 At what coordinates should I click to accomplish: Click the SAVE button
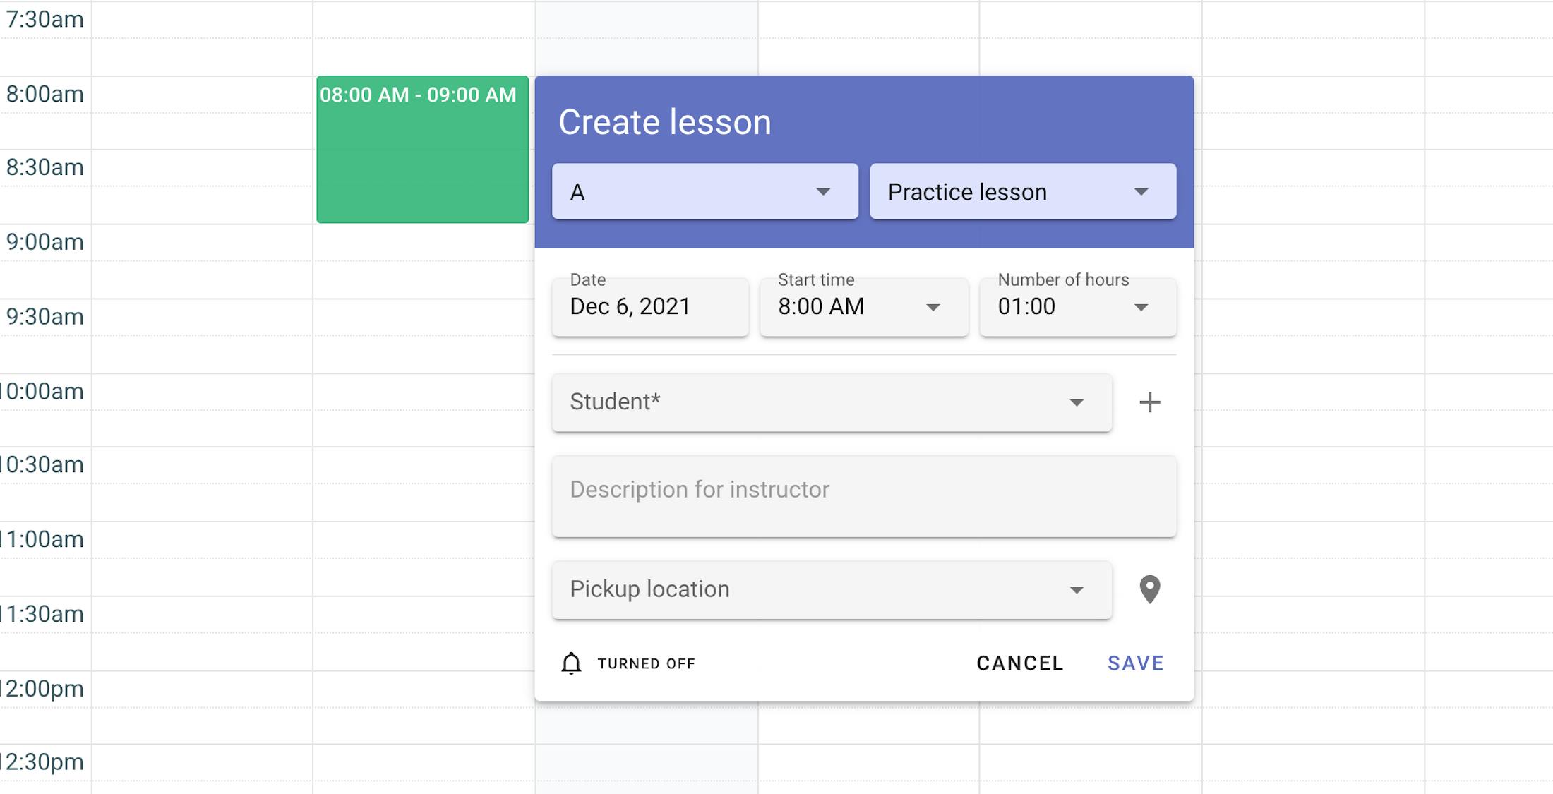point(1135,663)
